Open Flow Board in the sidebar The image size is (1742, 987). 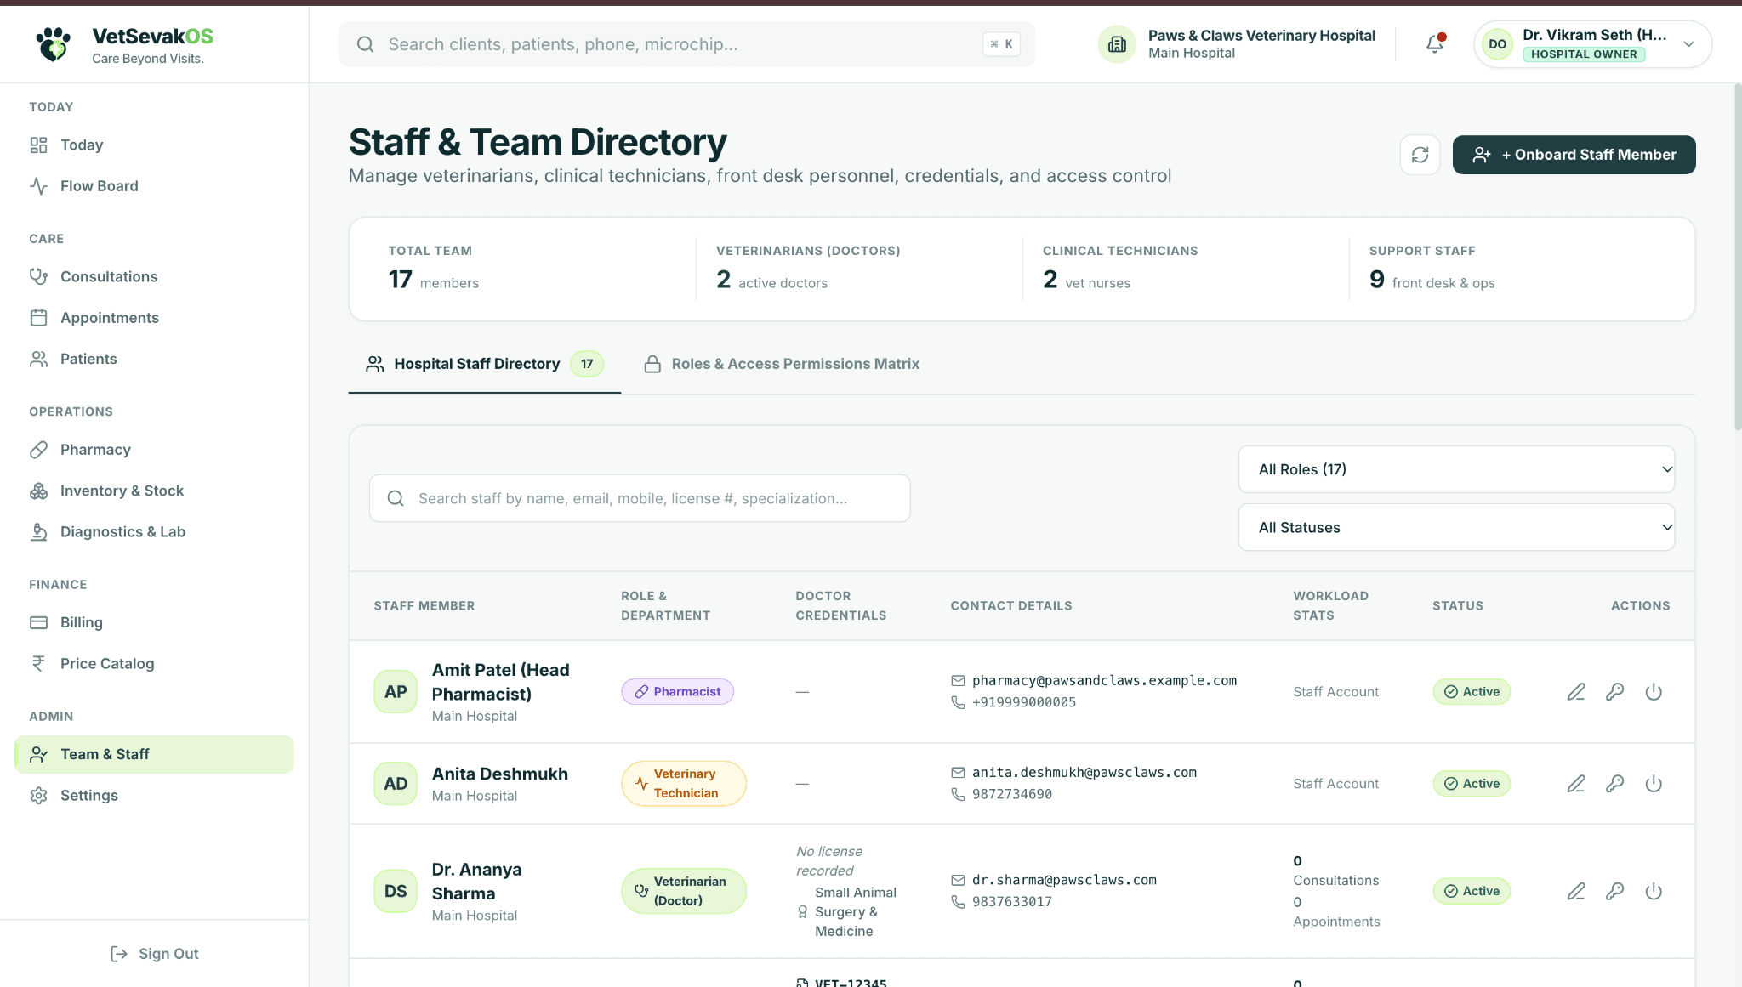coord(154,186)
